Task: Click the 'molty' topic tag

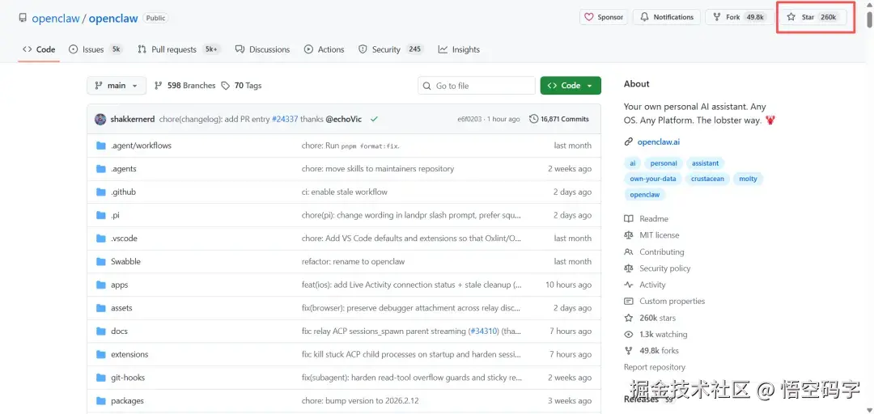Action: pos(748,179)
